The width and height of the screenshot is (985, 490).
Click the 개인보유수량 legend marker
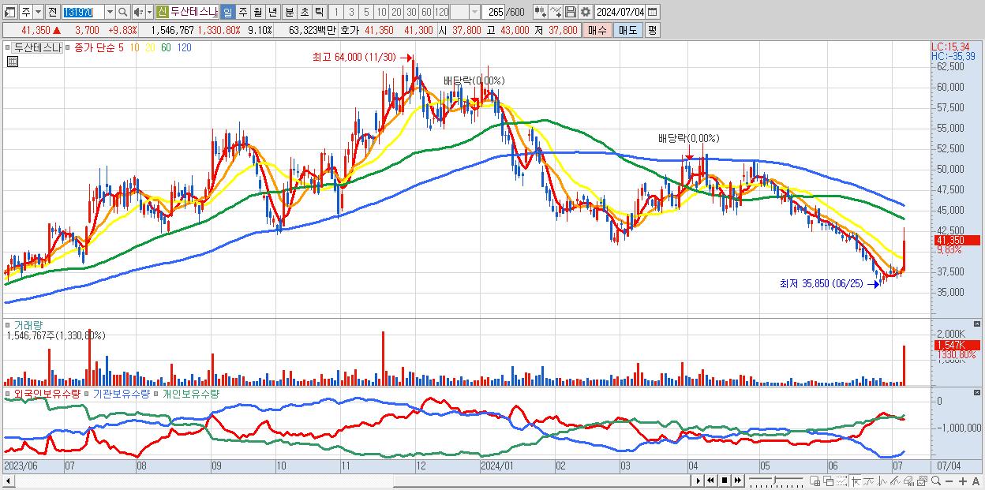(157, 393)
